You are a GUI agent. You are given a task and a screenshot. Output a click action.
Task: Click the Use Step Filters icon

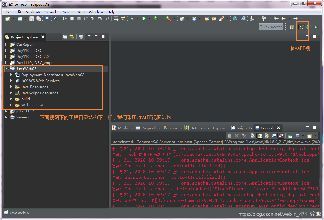coord(123,18)
